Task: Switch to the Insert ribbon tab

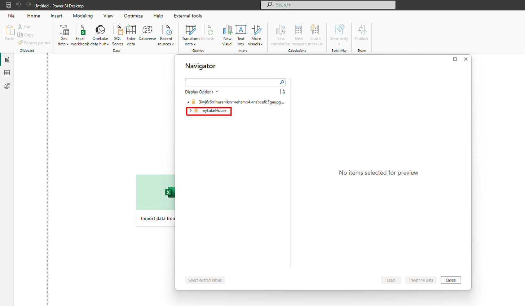Action: (x=56, y=16)
